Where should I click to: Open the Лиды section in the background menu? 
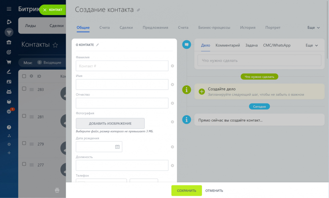(x=30, y=26)
